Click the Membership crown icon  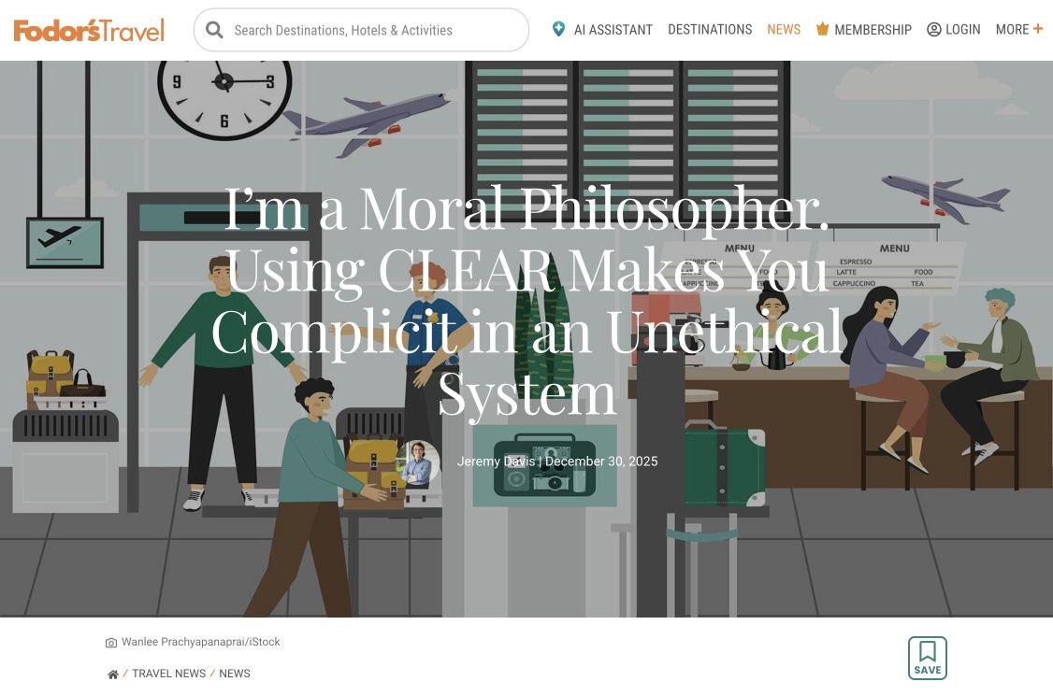click(822, 29)
